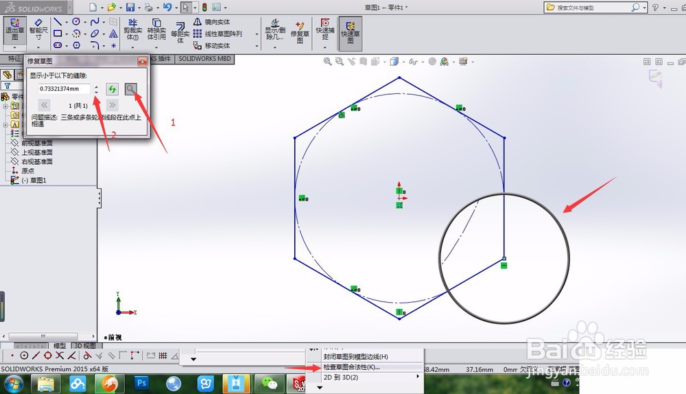Open dropdown arrow beside Circle tool
Image resolution: width=686 pixels, height=394 pixels.
[85, 22]
